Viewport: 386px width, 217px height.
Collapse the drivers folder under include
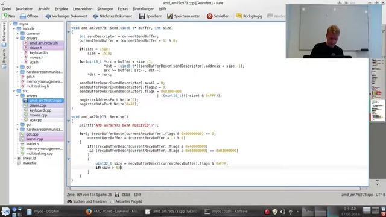17,38
